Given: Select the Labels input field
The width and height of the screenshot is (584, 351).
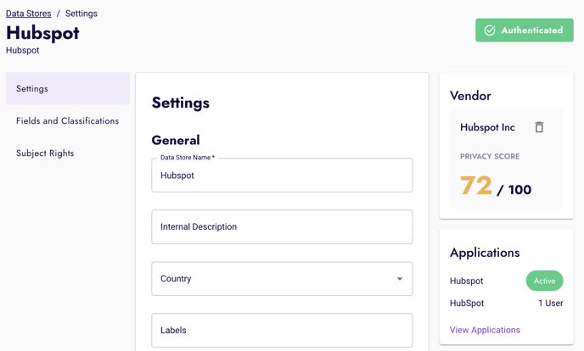Looking at the screenshot, I should pos(282,331).
